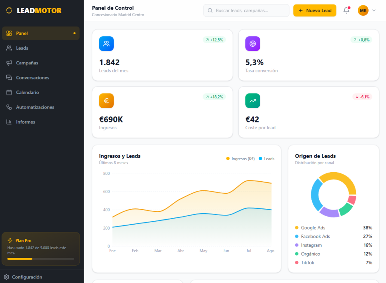The width and height of the screenshot is (386, 283).
Task: Select the Orgánico legend row
Action: pyautogui.click(x=334, y=254)
